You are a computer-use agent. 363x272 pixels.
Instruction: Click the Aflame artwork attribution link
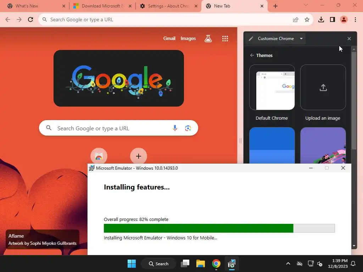click(43, 240)
